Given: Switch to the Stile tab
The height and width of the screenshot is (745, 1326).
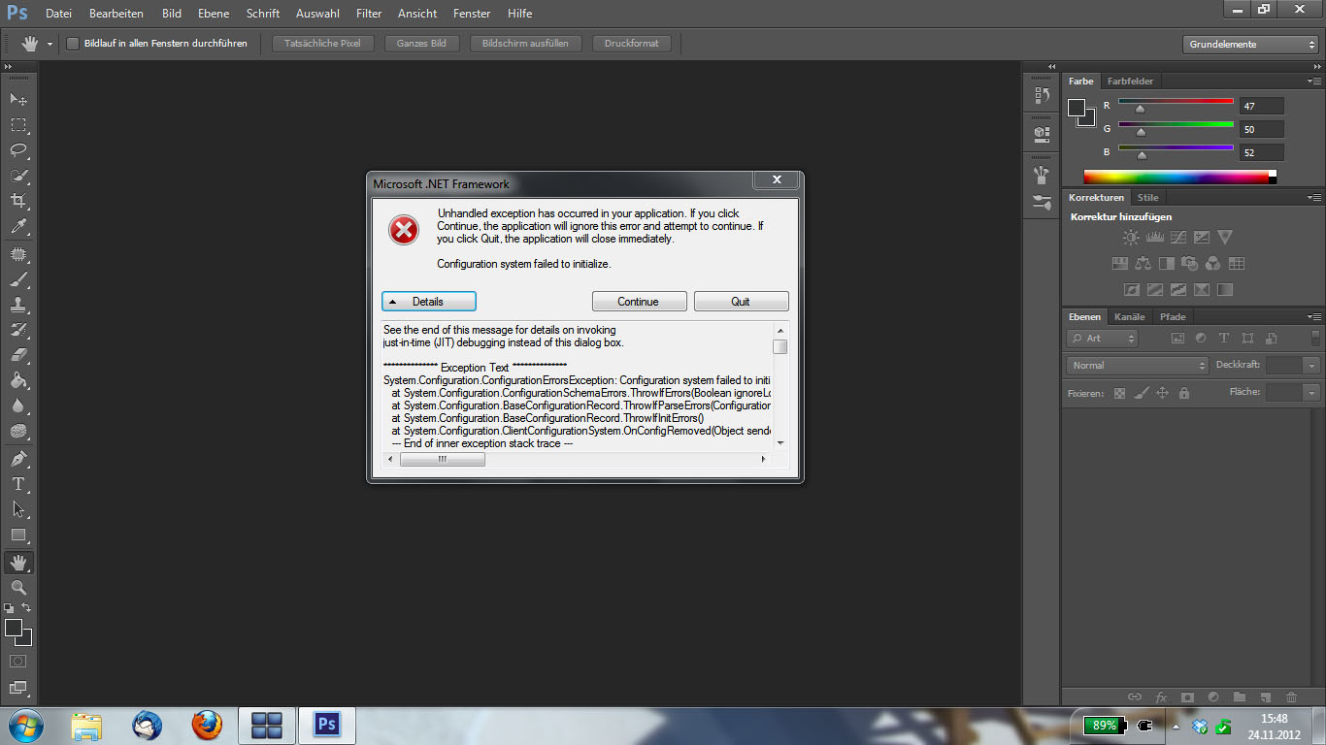Looking at the screenshot, I should coord(1148,198).
